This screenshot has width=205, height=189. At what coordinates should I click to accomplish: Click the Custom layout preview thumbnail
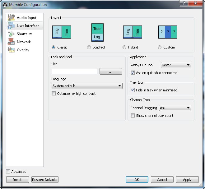point(168,32)
